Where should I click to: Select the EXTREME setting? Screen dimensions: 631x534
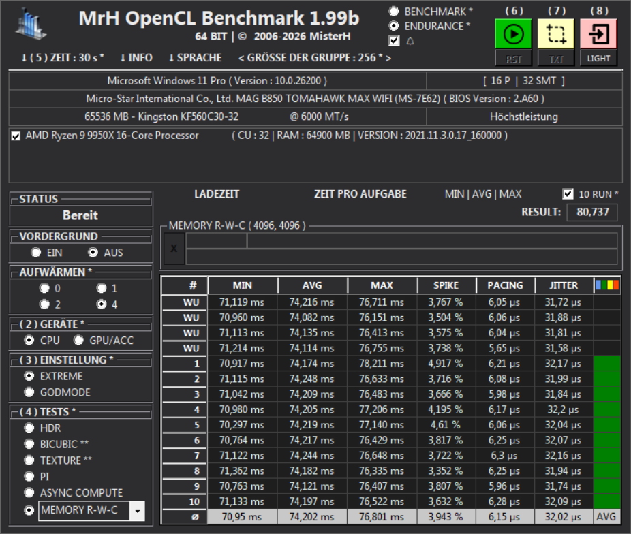(x=29, y=375)
